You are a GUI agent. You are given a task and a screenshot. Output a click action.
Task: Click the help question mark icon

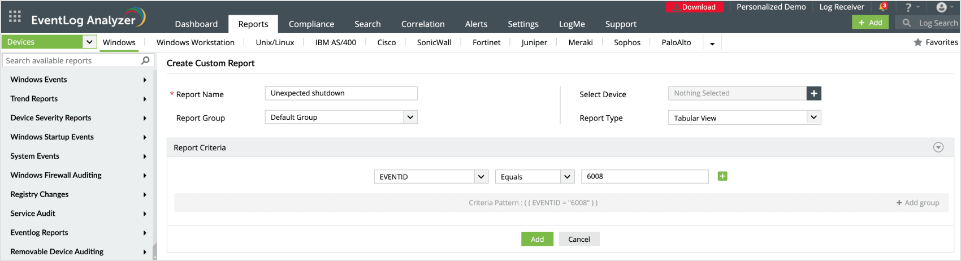[x=908, y=7]
